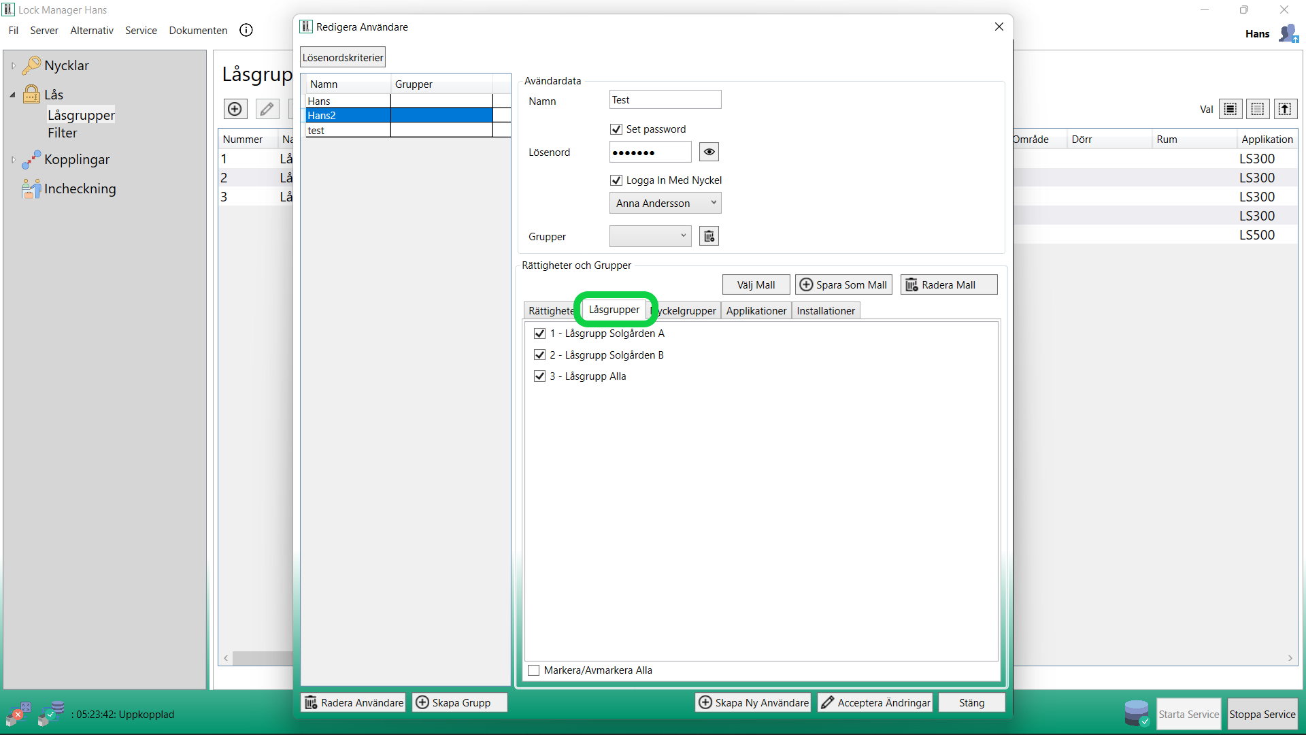Viewport: 1306px width, 735px height.
Task: Click the Stäng button
Action: tap(971, 702)
